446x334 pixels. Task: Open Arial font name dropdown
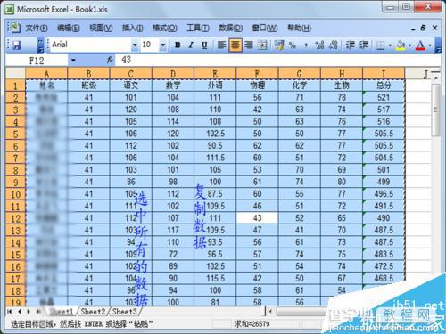click(x=135, y=45)
